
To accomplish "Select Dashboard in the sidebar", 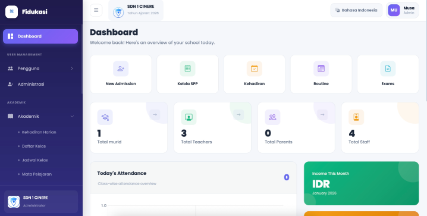I will point(40,36).
